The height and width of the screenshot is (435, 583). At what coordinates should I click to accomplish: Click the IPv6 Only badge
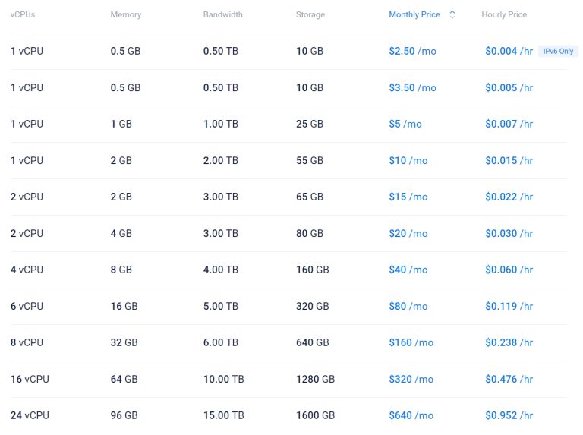coord(558,52)
